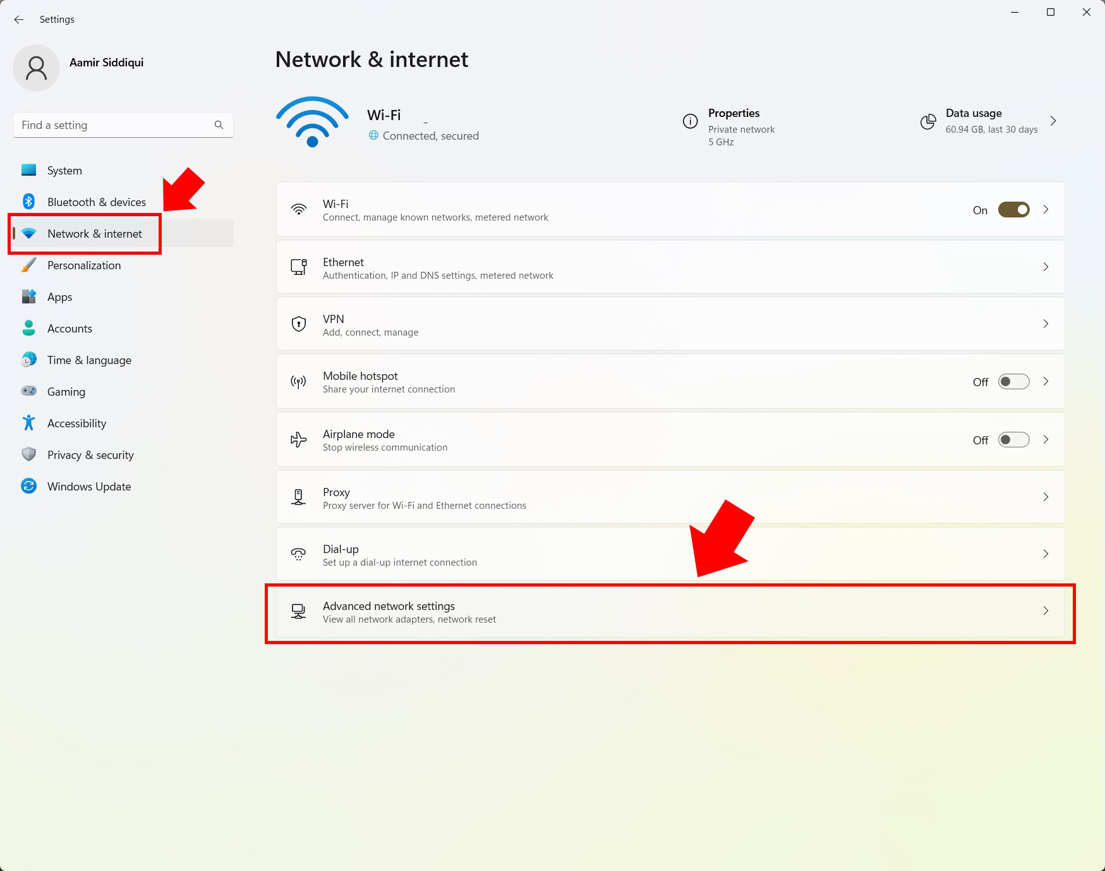Click the Accessibility figure icon
The width and height of the screenshot is (1105, 871).
[28, 423]
